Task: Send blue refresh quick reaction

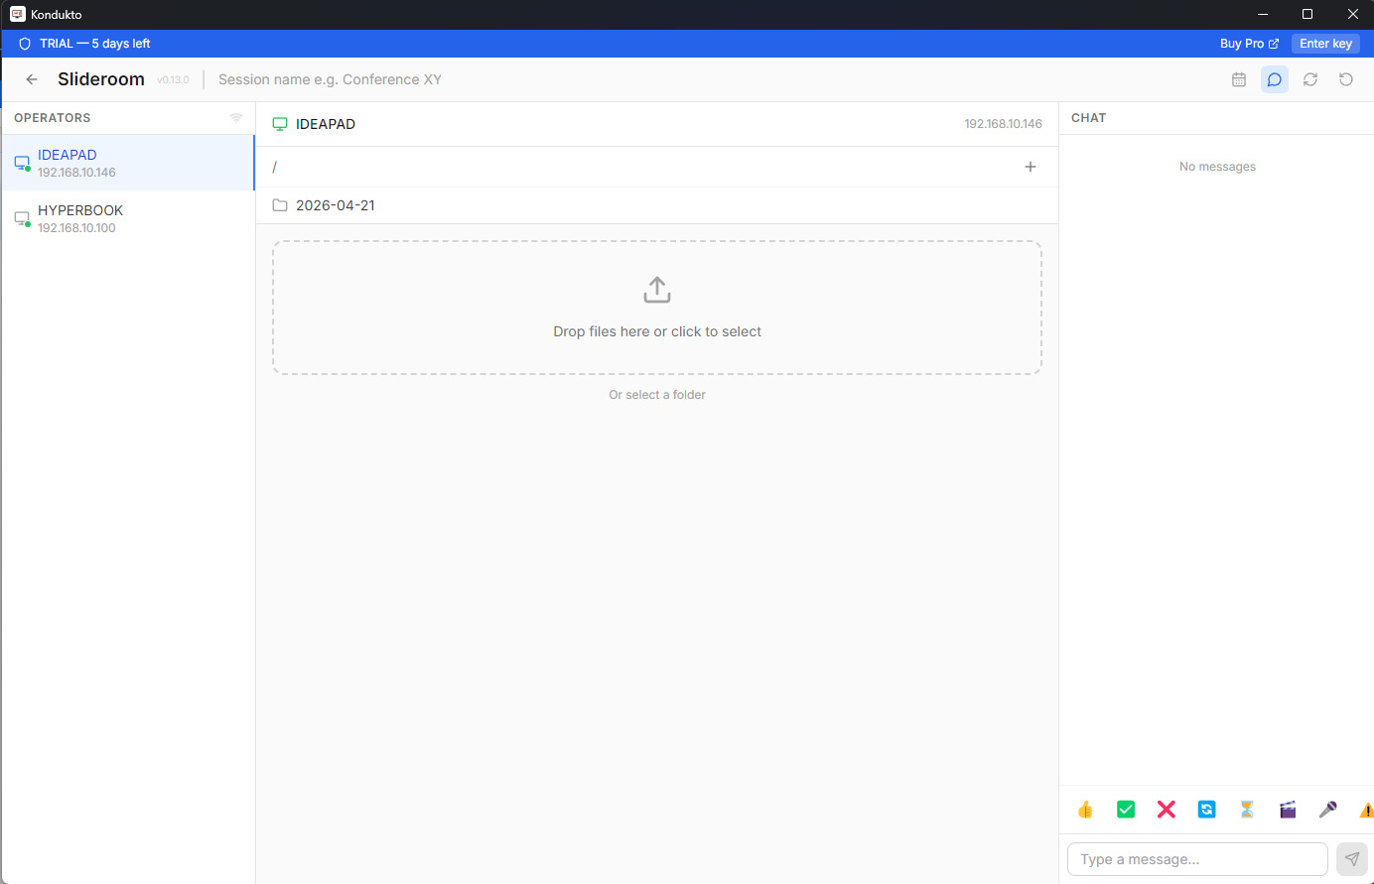Action: (x=1207, y=810)
